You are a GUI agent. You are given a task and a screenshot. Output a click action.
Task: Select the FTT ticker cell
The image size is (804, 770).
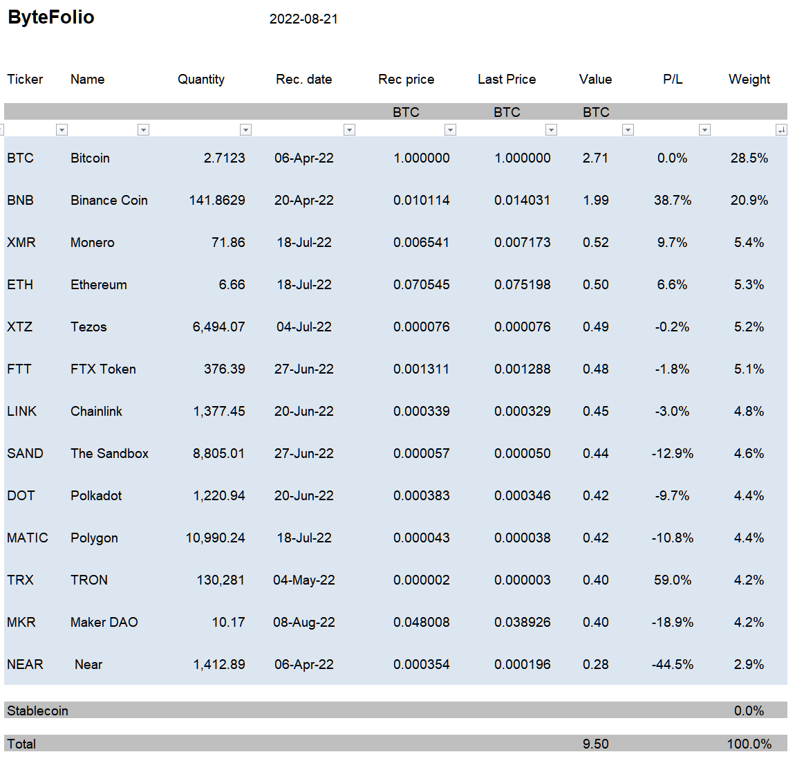coord(19,369)
